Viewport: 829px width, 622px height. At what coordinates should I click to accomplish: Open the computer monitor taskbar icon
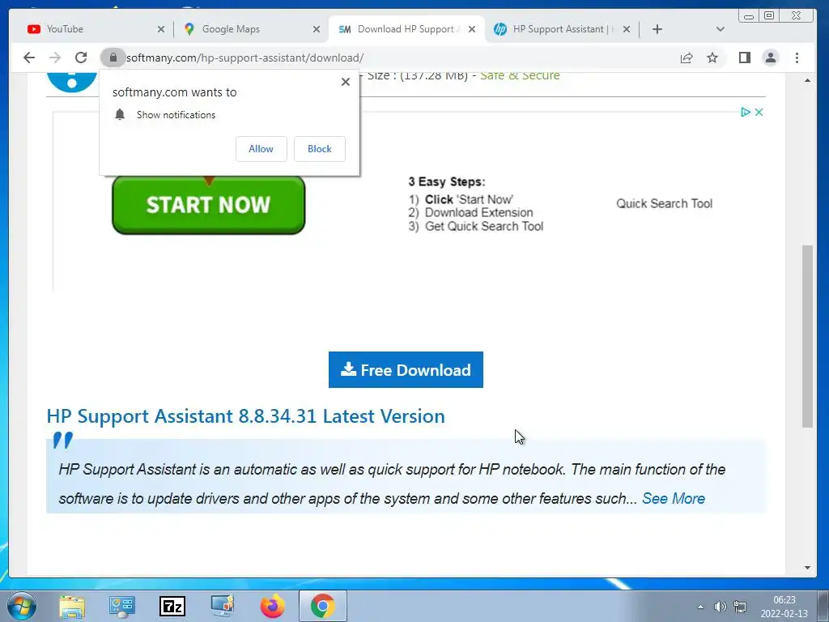click(x=222, y=606)
